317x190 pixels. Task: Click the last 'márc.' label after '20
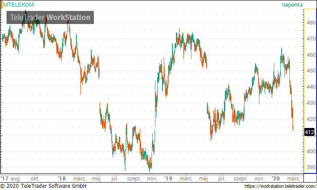[294, 179]
